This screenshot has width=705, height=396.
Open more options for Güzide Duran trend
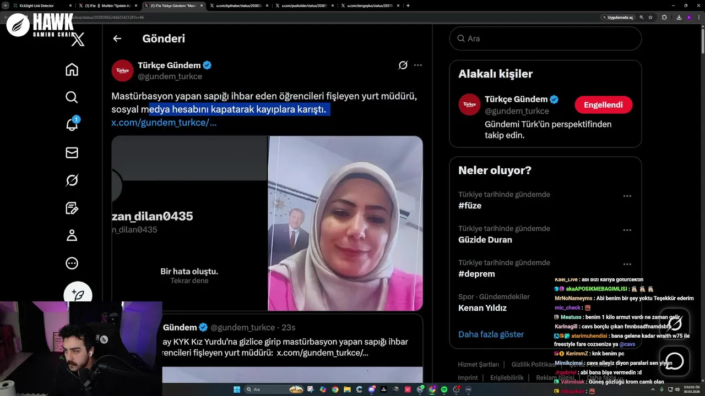click(627, 230)
